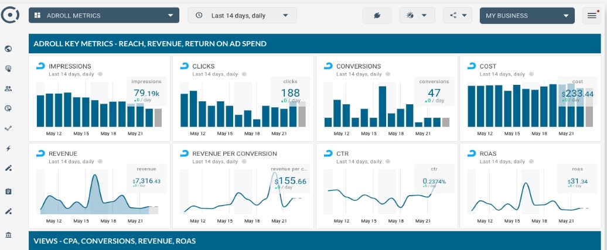Click the circular app logo
The width and height of the screenshot is (607, 250).
pos(9,15)
